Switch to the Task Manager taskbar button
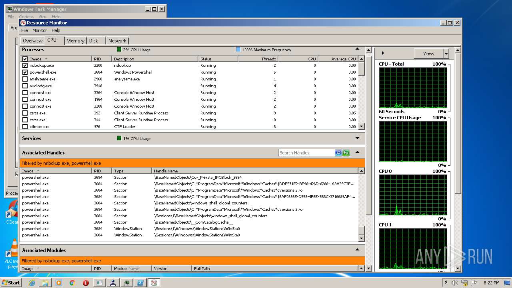The image size is (512, 288). click(127, 283)
